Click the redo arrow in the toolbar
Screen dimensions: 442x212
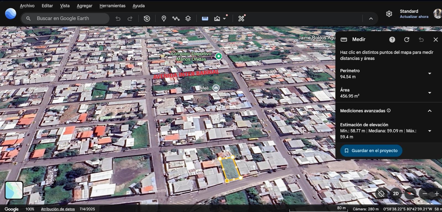point(130,18)
